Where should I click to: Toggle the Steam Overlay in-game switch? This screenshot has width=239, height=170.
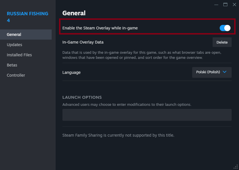pos(225,28)
